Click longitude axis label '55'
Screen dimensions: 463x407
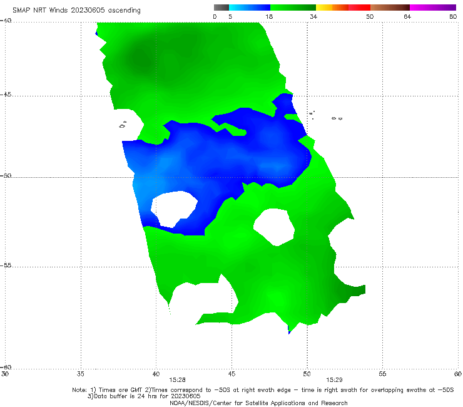(x=382, y=374)
